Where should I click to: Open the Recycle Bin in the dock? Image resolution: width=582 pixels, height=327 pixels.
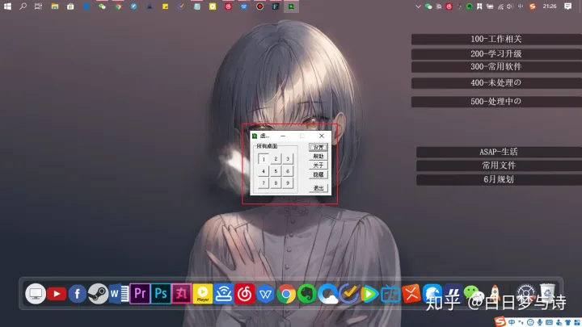click(547, 292)
